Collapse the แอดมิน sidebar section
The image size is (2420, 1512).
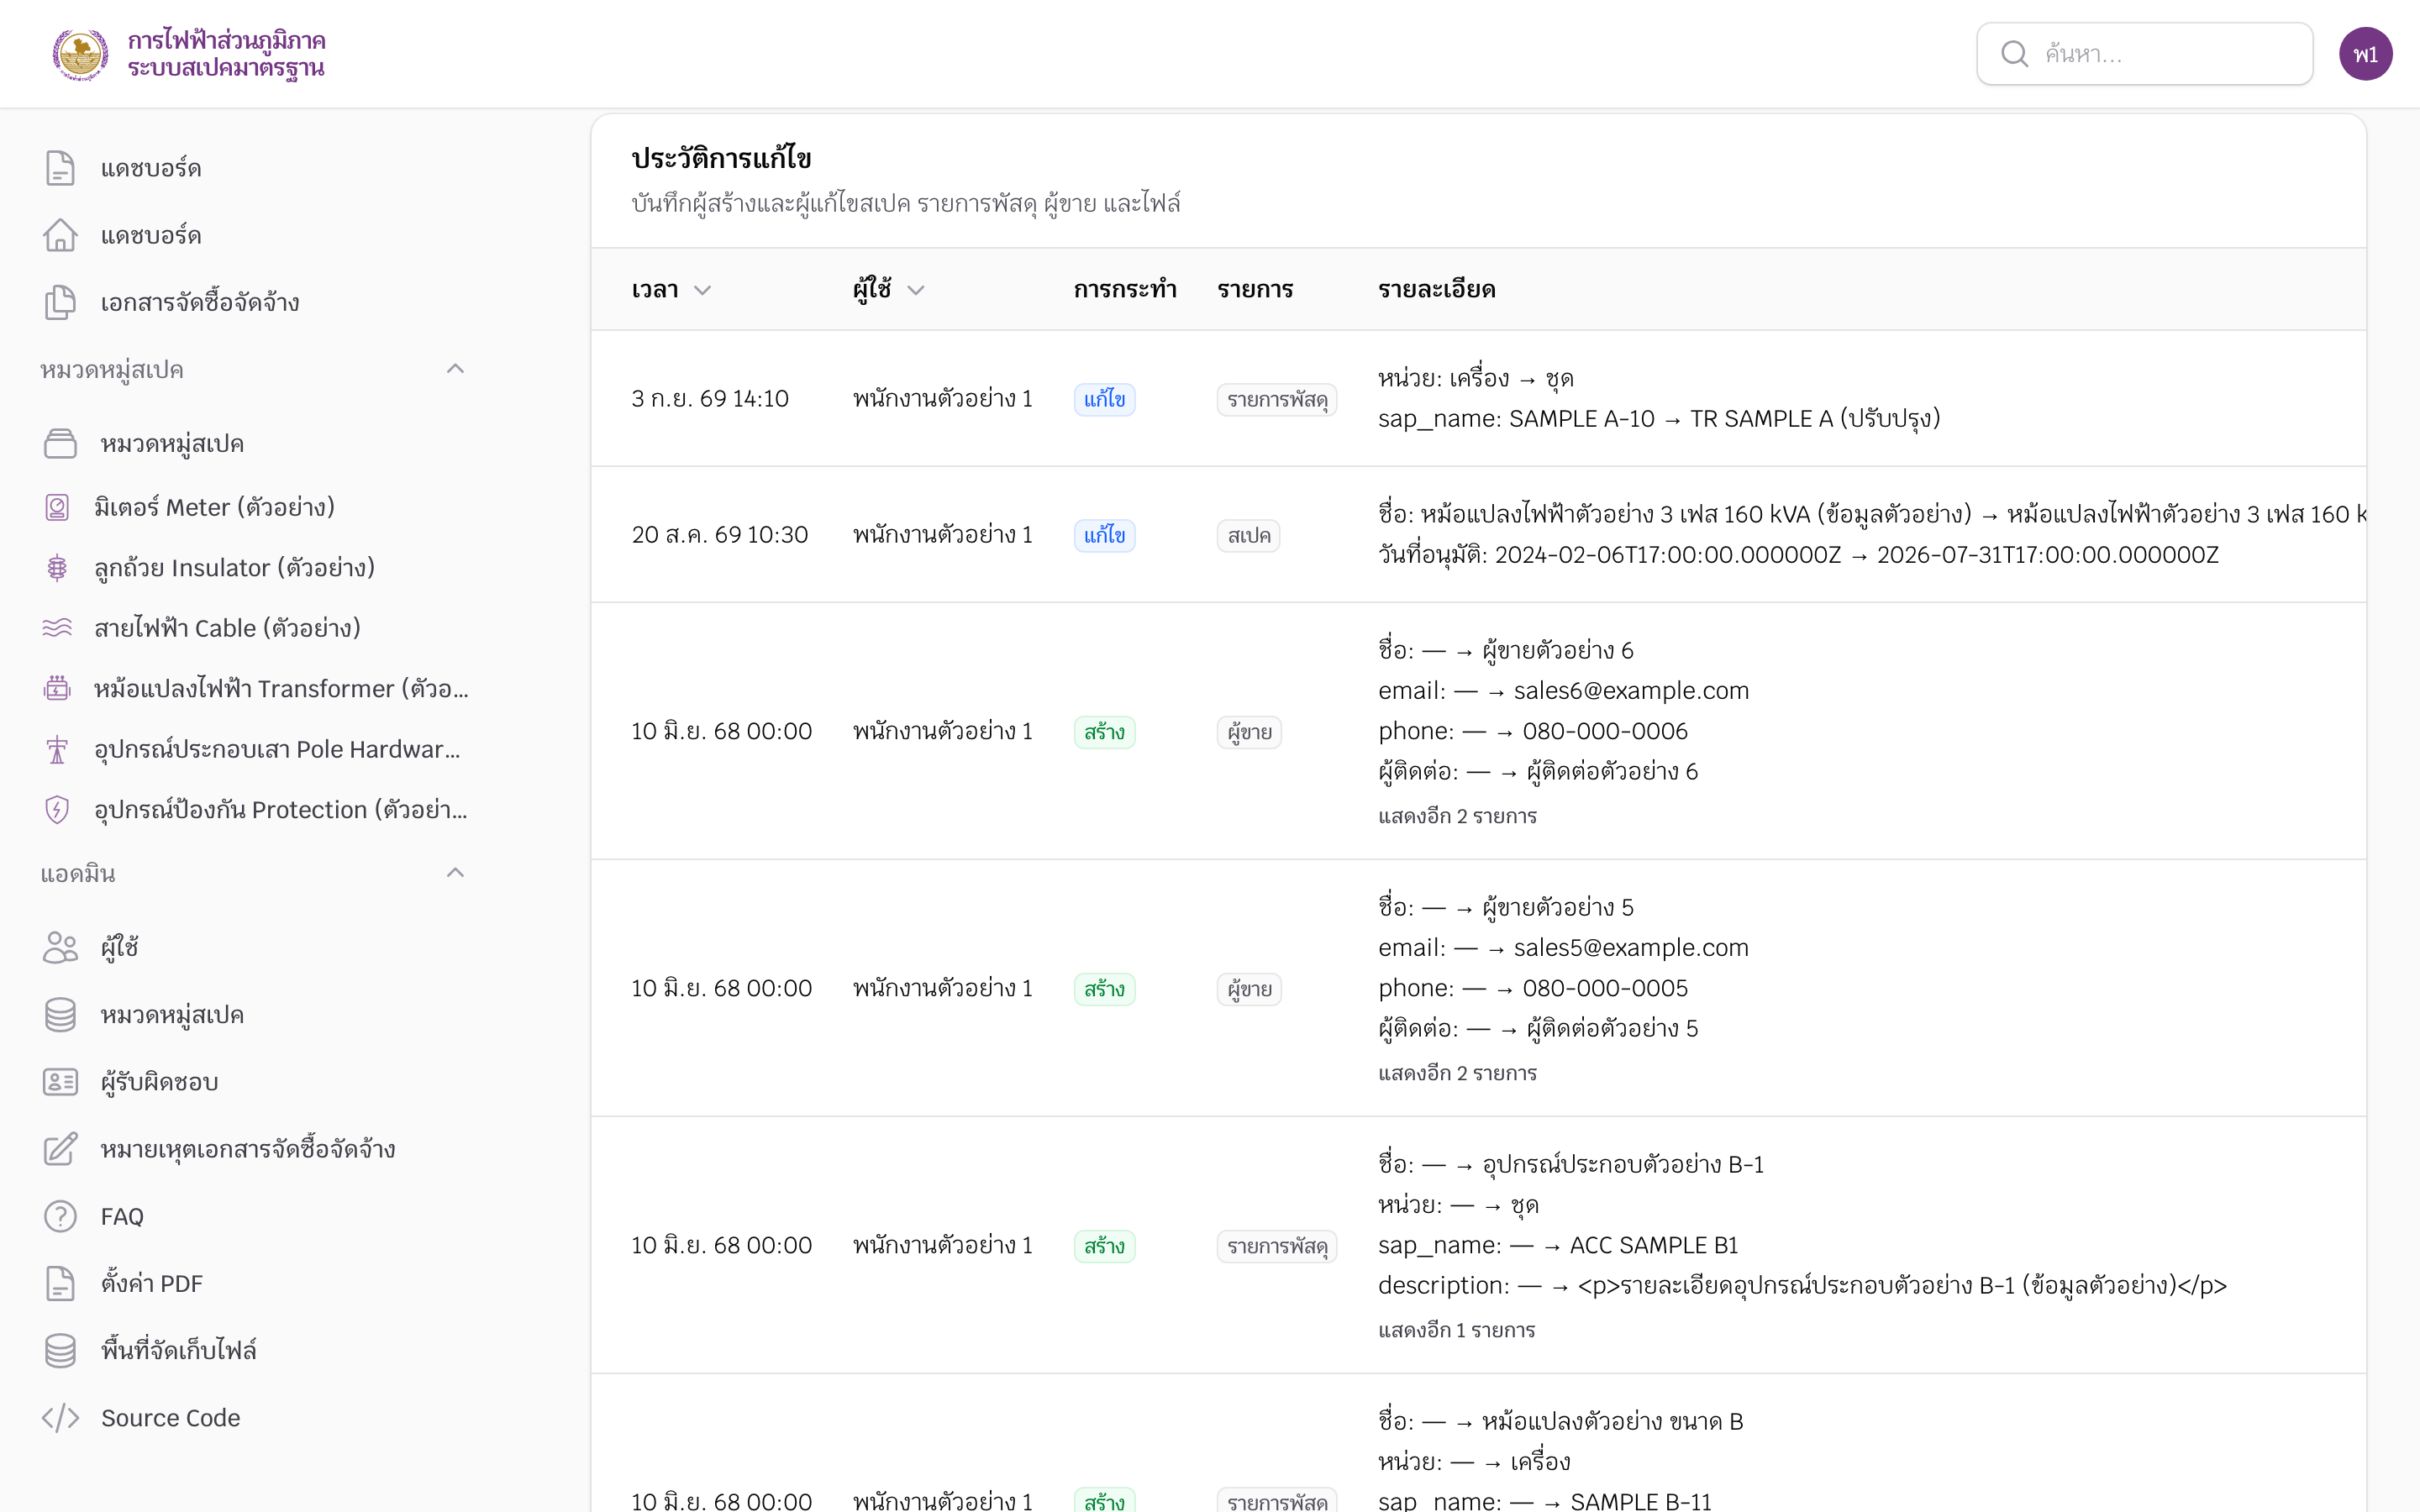tap(455, 873)
